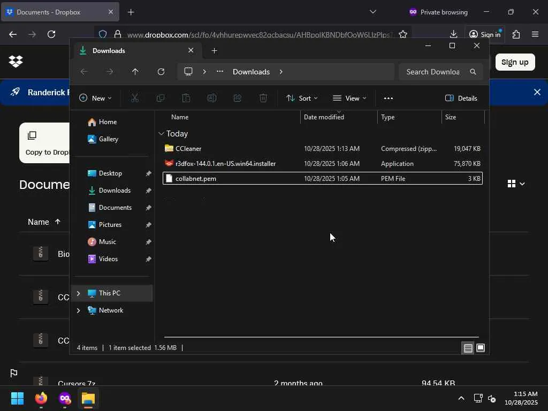The image size is (548, 411).
Task: Click the PC icon in the address bar
Action: pyautogui.click(x=188, y=72)
